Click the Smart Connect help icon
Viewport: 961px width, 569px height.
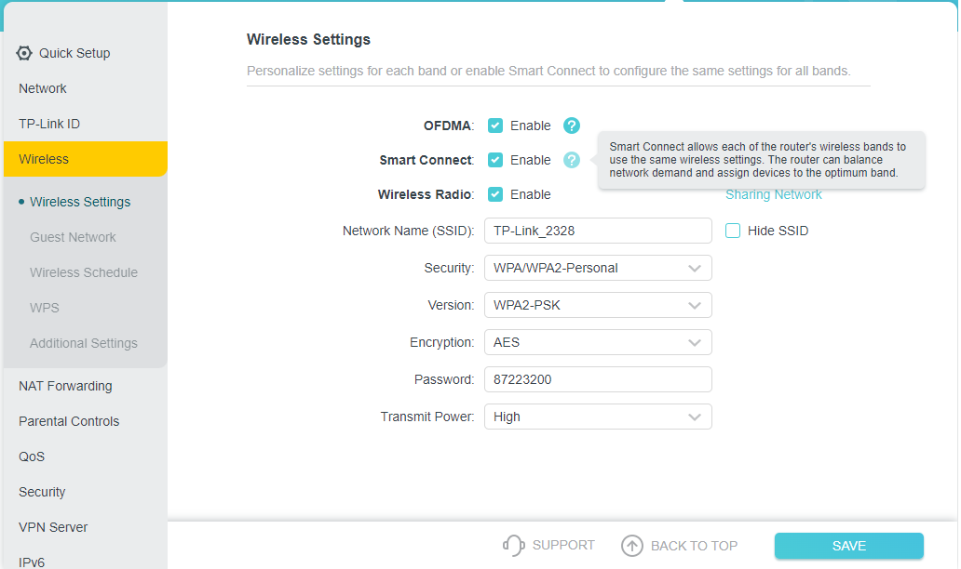click(x=572, y=160)
